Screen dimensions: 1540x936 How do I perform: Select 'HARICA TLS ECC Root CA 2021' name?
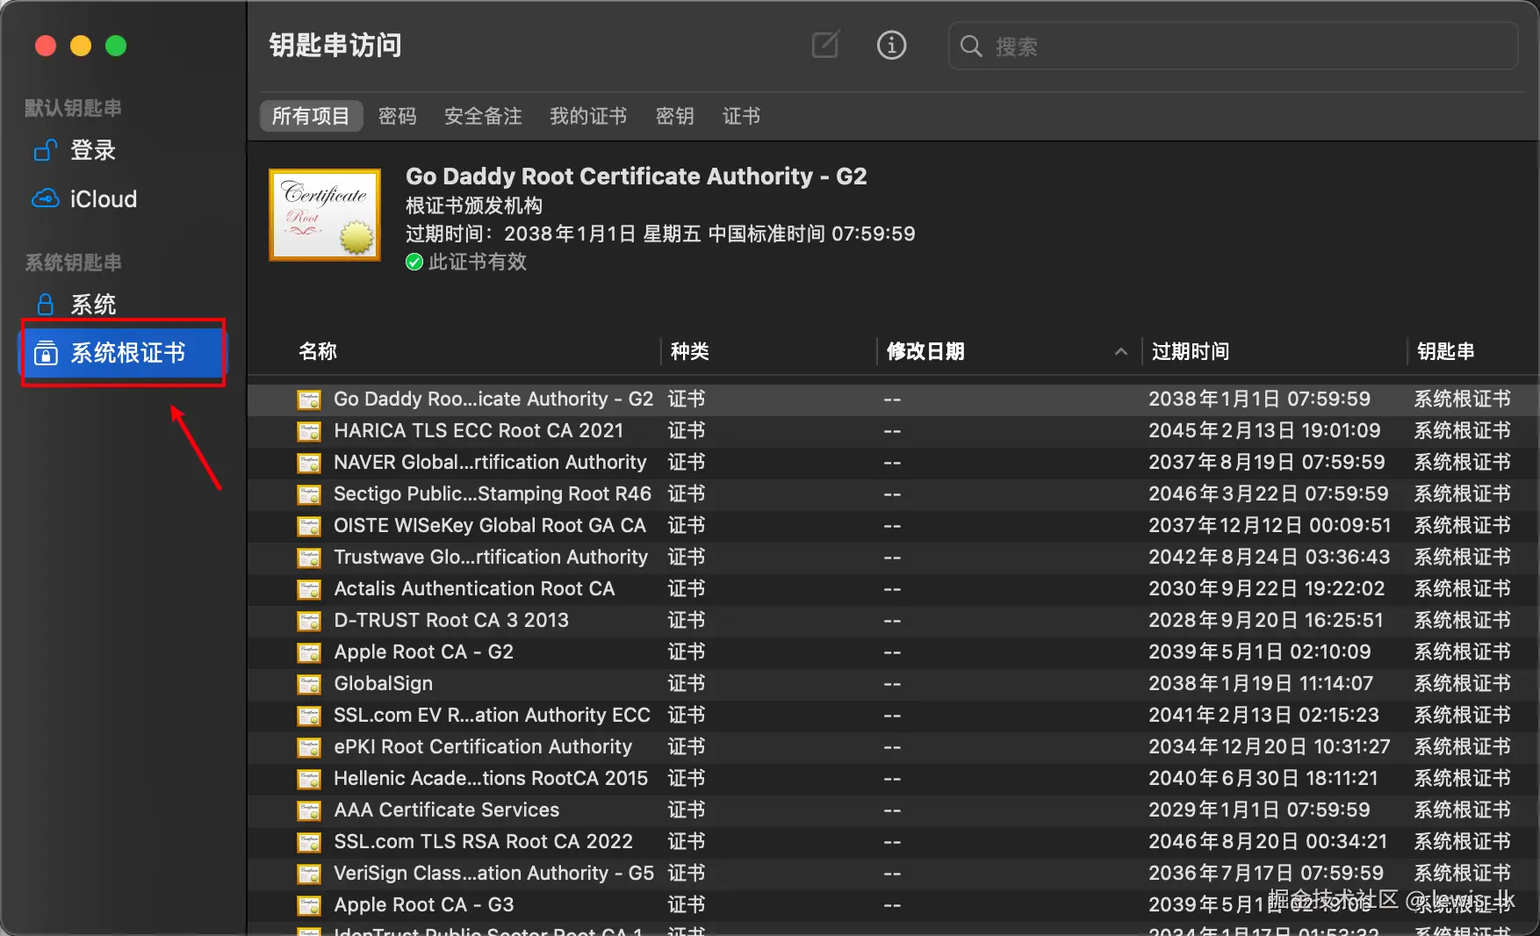pyautogui.click(x=479, y=430)
